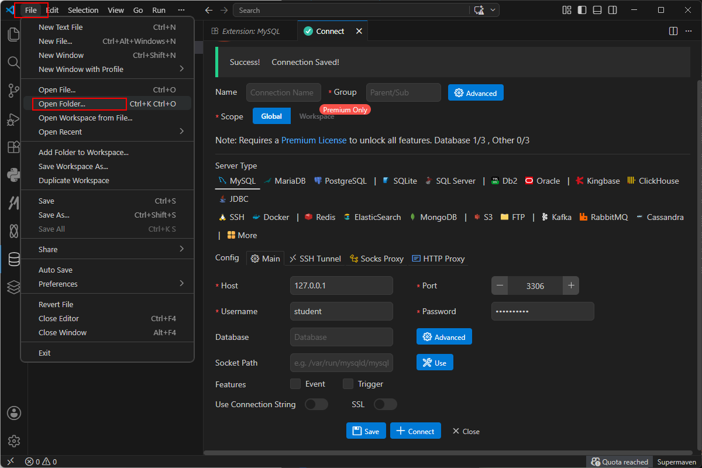Open the Manage gear icon
This screenshot has height=468, width=702.
[14, 441]
